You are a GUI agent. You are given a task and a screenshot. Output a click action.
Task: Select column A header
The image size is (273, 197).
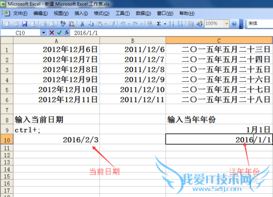pyautogui.click(x=56, y=40)
